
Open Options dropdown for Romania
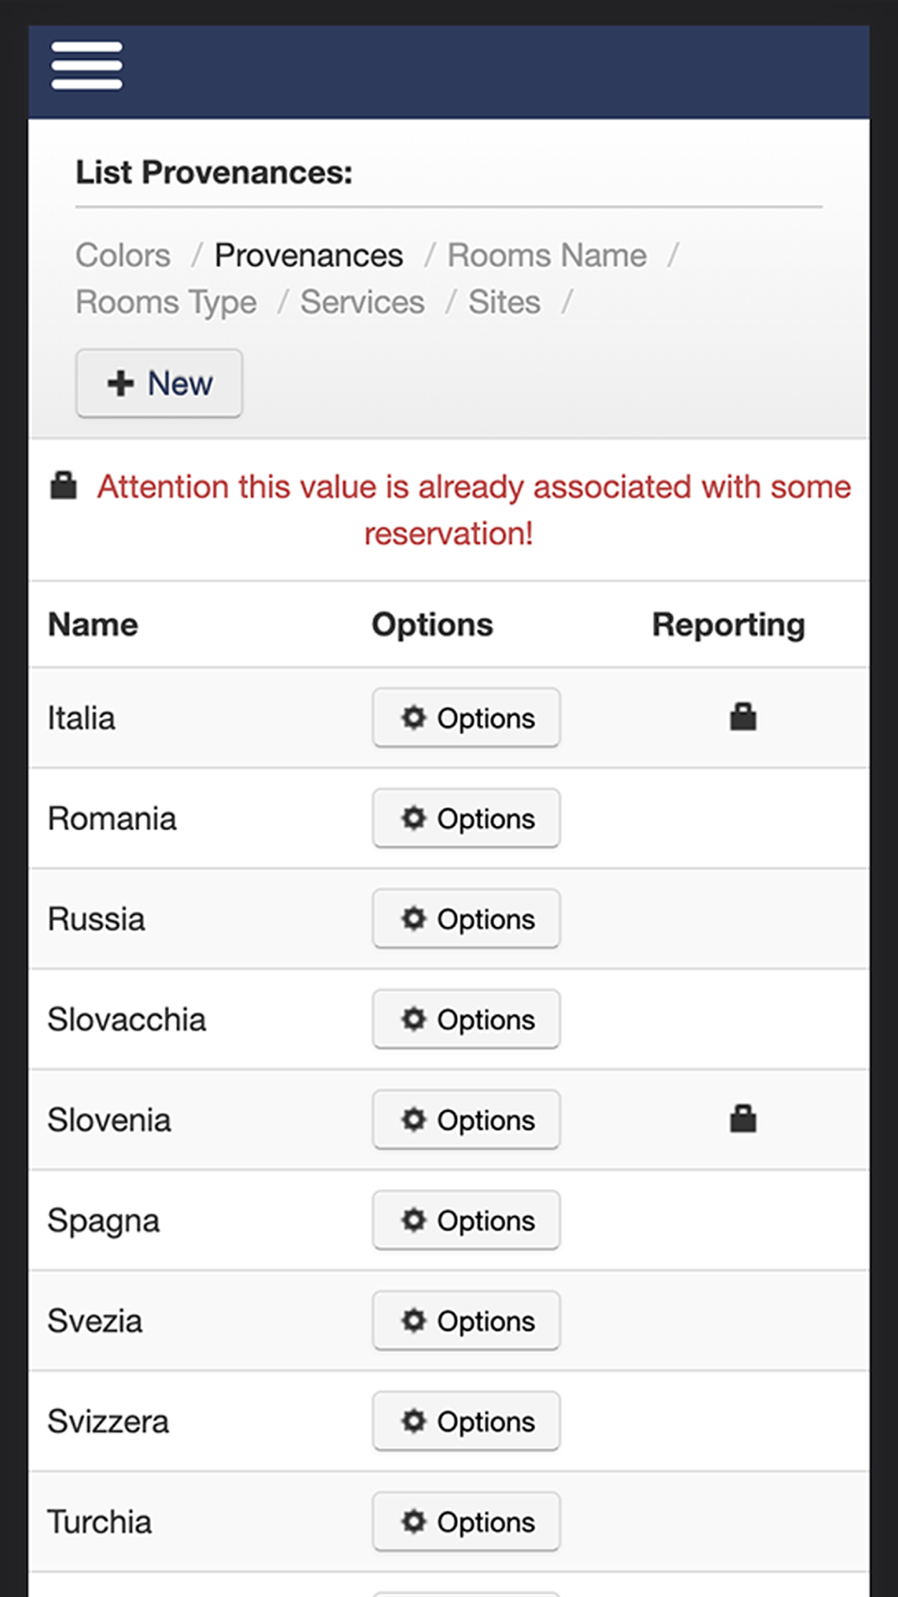tap(466, 818)
